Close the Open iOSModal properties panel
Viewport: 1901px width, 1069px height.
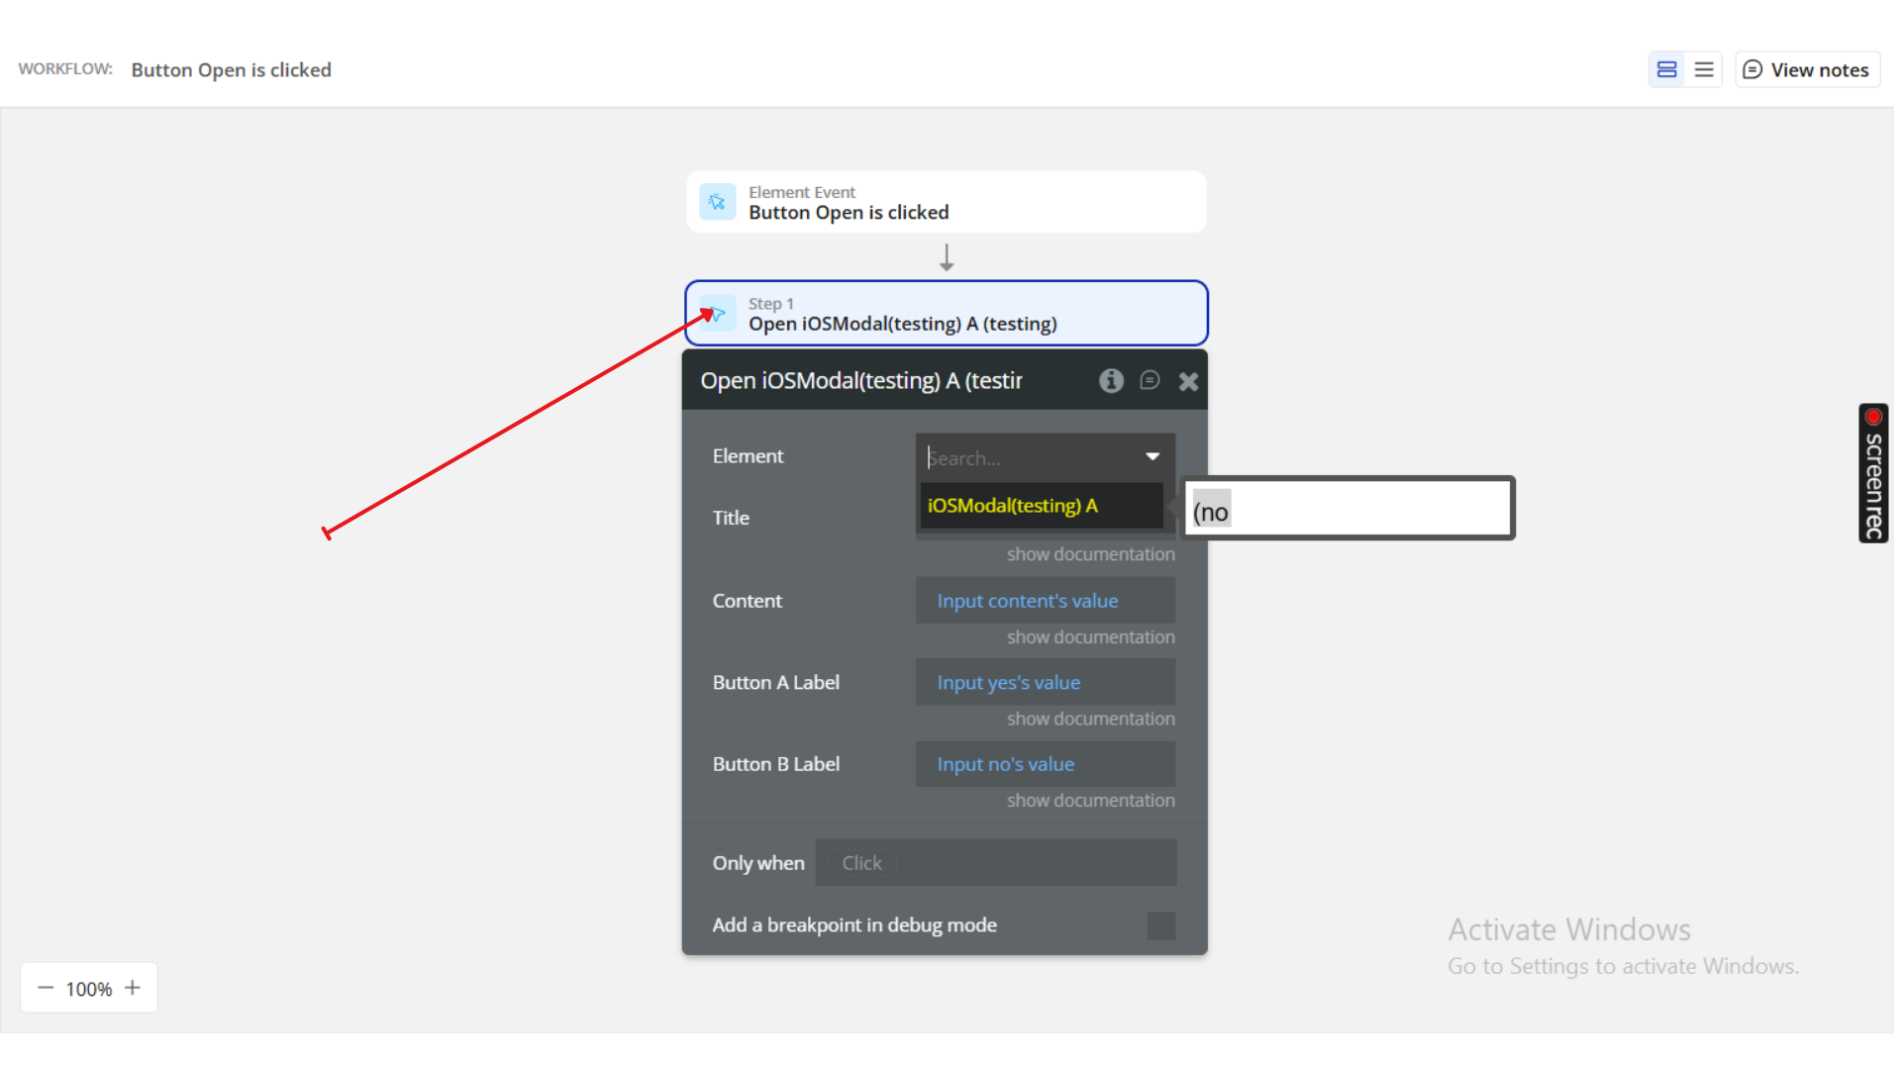tap(1188, 382)
